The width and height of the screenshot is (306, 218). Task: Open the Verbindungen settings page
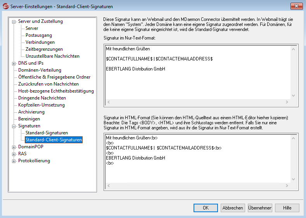40,42
